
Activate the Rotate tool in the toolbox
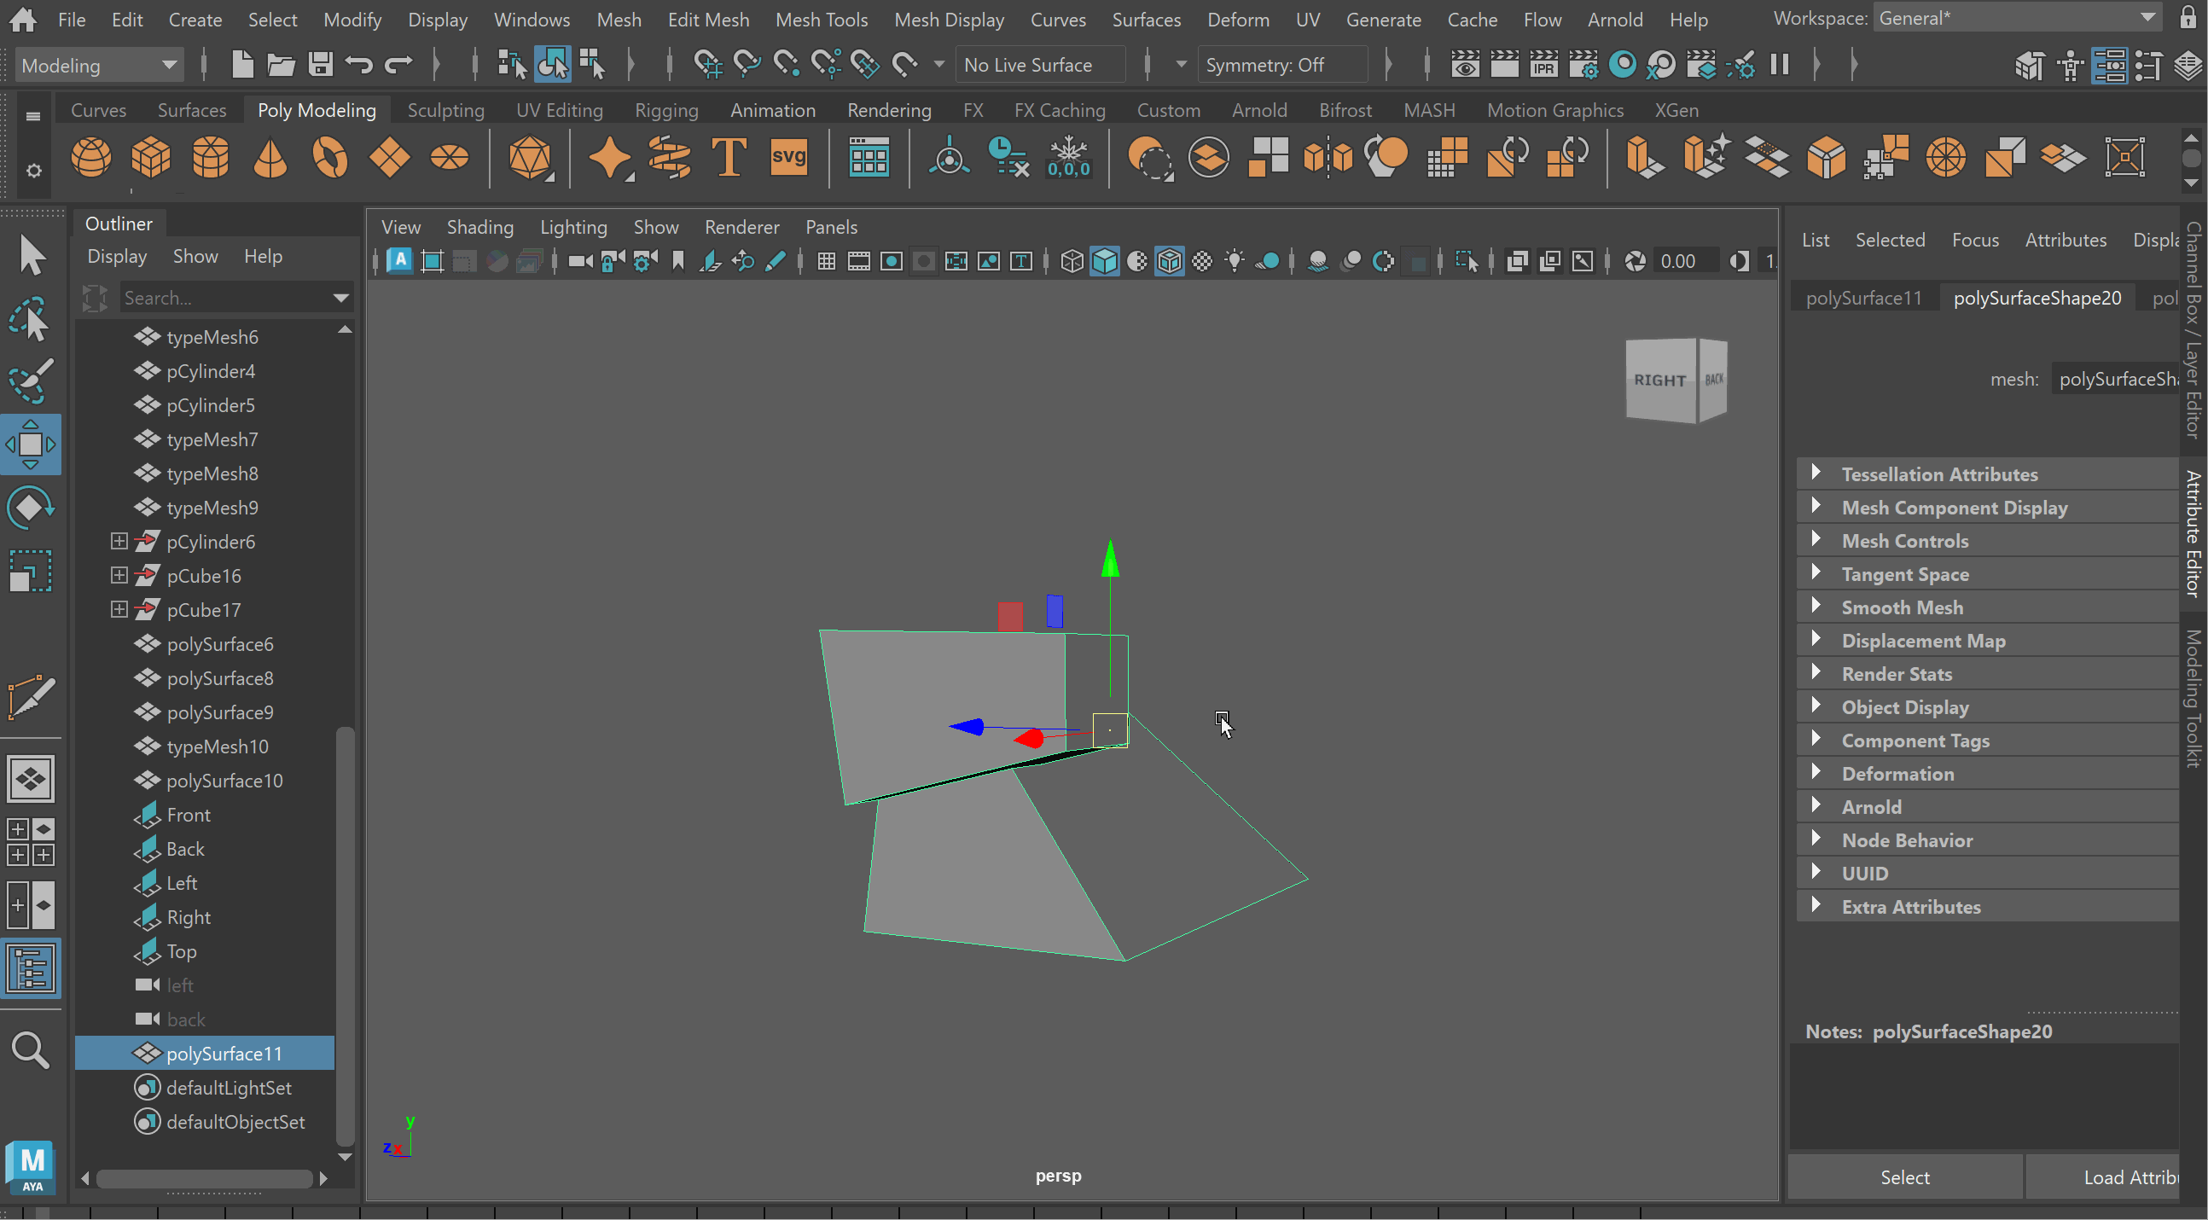click(x=31, y=508)
